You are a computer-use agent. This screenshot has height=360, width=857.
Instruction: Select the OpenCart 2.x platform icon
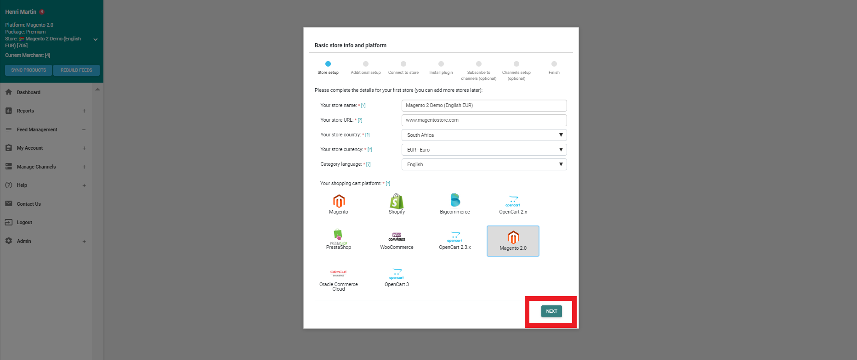[x=513, y=202]
